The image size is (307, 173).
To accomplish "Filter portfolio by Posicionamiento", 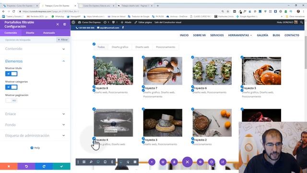I will 165,47.
